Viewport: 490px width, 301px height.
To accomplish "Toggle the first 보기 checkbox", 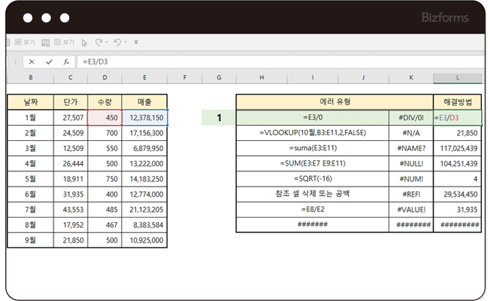I will 19,42.
